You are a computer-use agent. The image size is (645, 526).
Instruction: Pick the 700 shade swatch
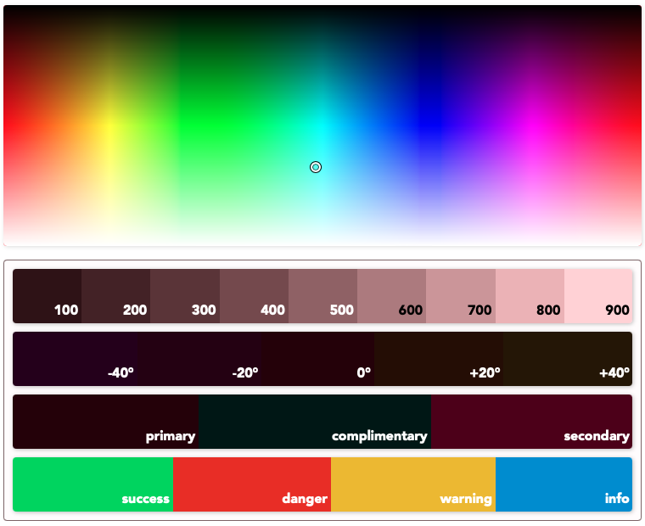(x=460, y=296)
